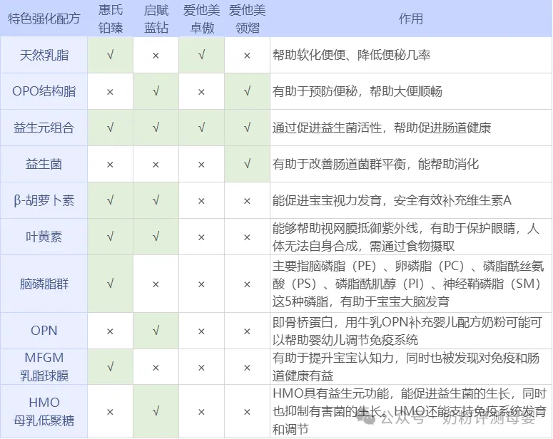This screenshot has height=439, width=553.
Task: Click description starting 能够帮助视网膜抵御紫外线
Action: (x=406, y=237)
